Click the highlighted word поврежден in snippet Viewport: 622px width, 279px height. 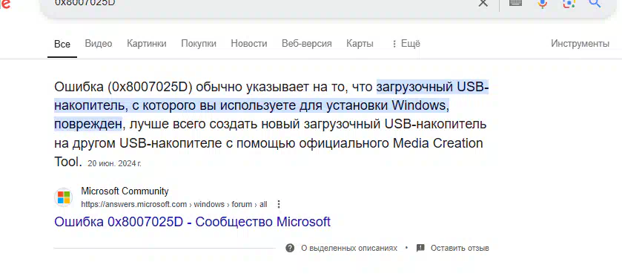click(x=87, y=124)
